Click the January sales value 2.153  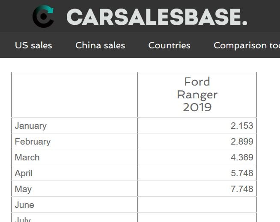pos(242,126)
